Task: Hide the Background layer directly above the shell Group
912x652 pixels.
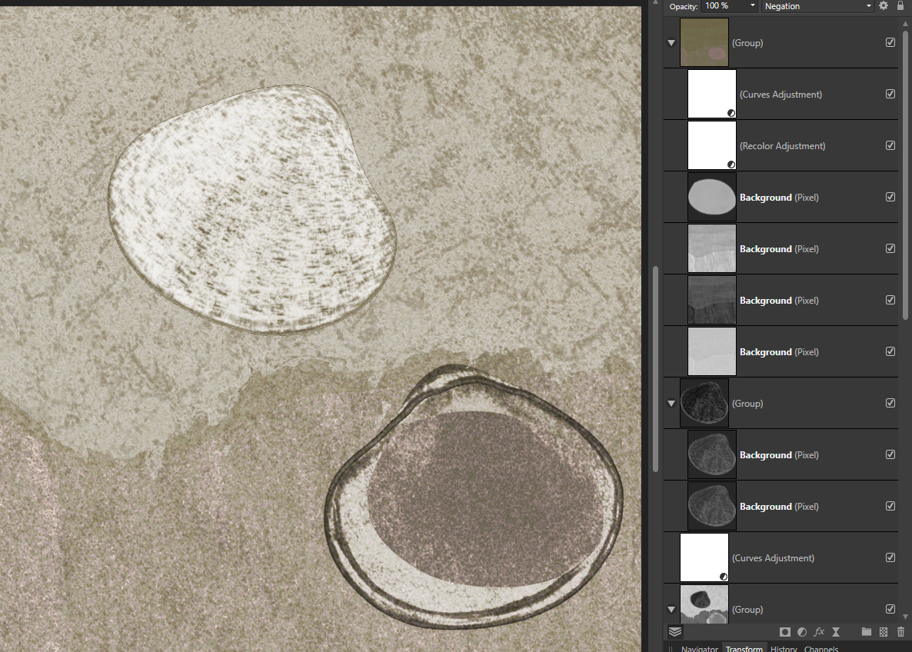Action: click(x=890, y=351)
